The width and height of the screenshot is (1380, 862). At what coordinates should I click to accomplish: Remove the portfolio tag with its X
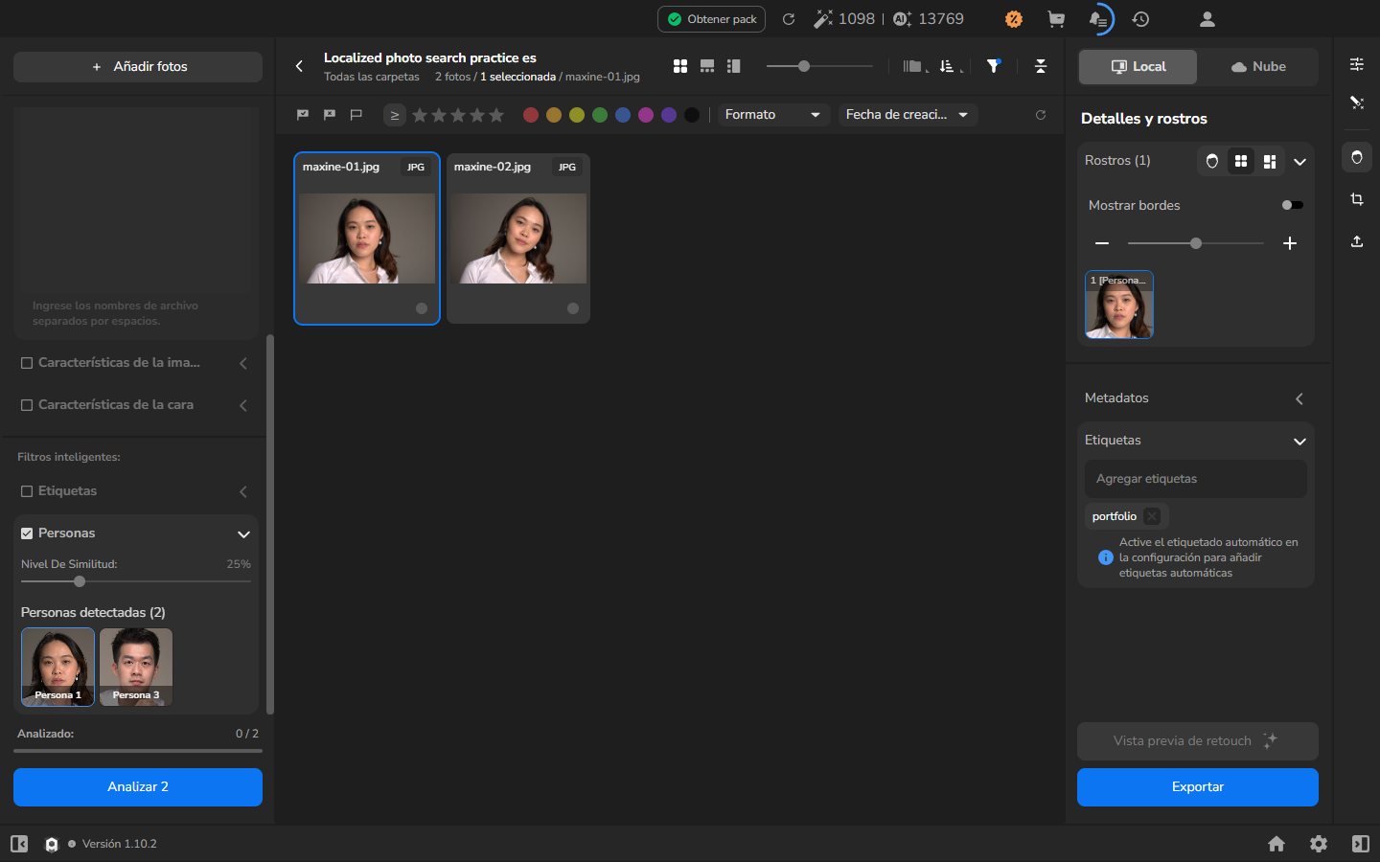[x=1152, y=516]
